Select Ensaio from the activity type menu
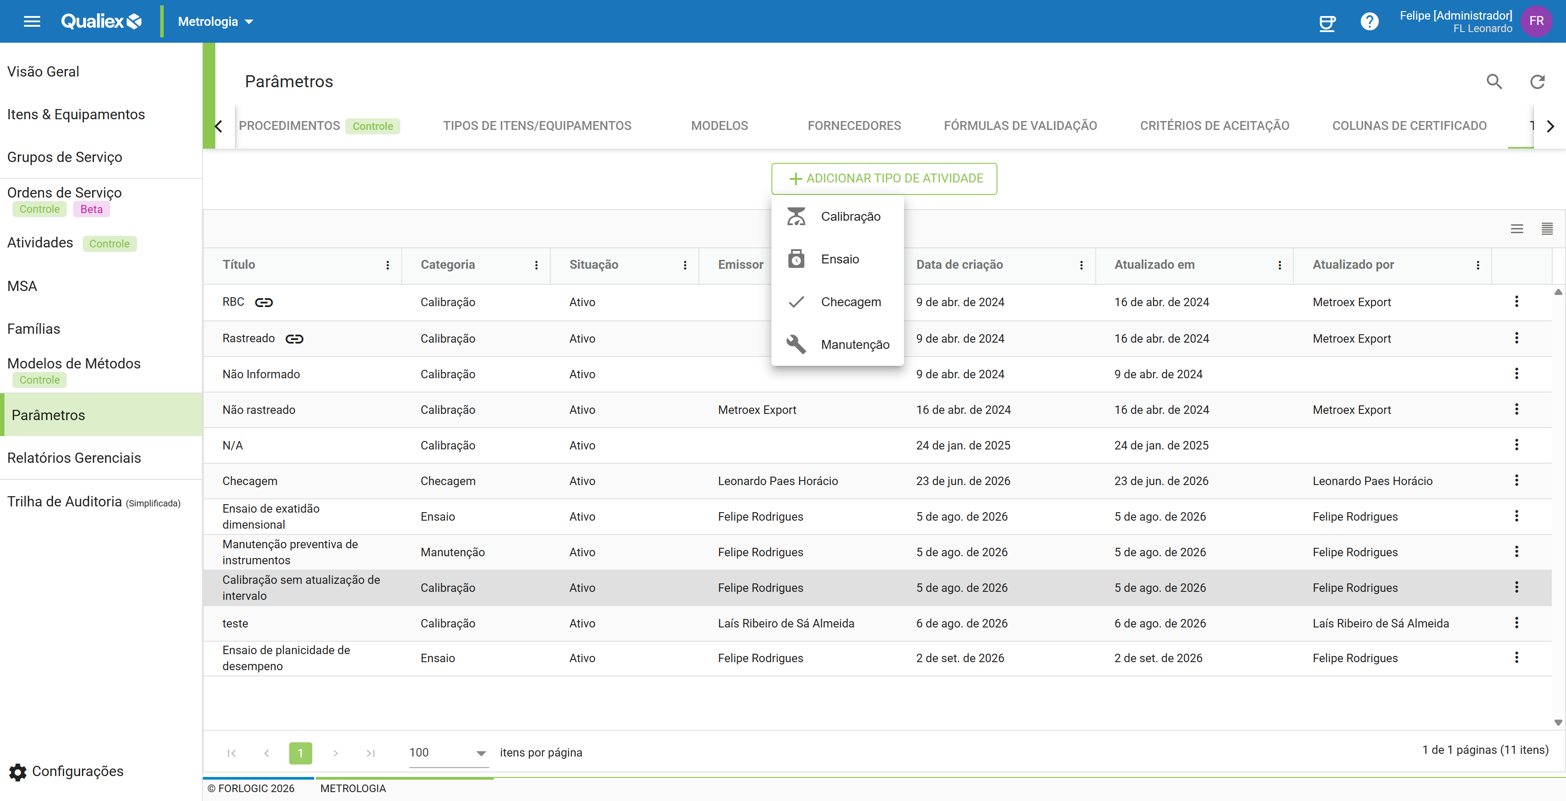This screenshot has height=801, width=1566. pyautogui.click(x=837, y=259)
